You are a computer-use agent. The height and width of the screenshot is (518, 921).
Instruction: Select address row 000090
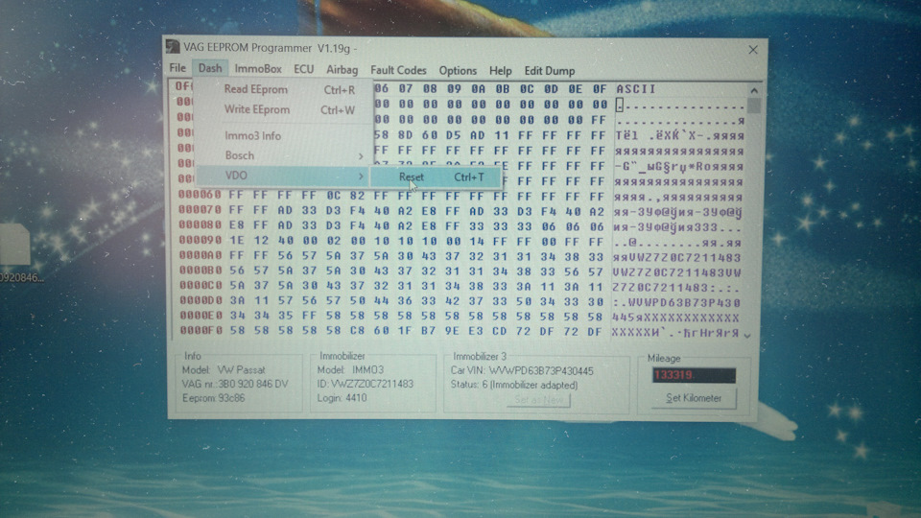[x=200, y=240]
